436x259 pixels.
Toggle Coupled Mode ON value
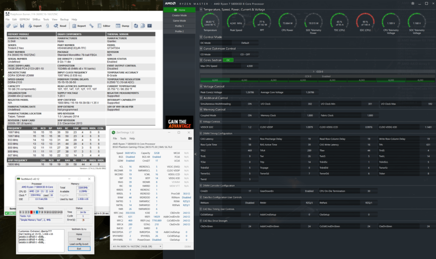click(x=250, y=116)
